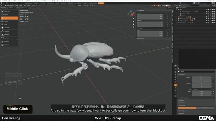The height and width of the screenshot is (121, 216).
Task: Open the Material properties tab icon
Action: [x=175, y=96]
